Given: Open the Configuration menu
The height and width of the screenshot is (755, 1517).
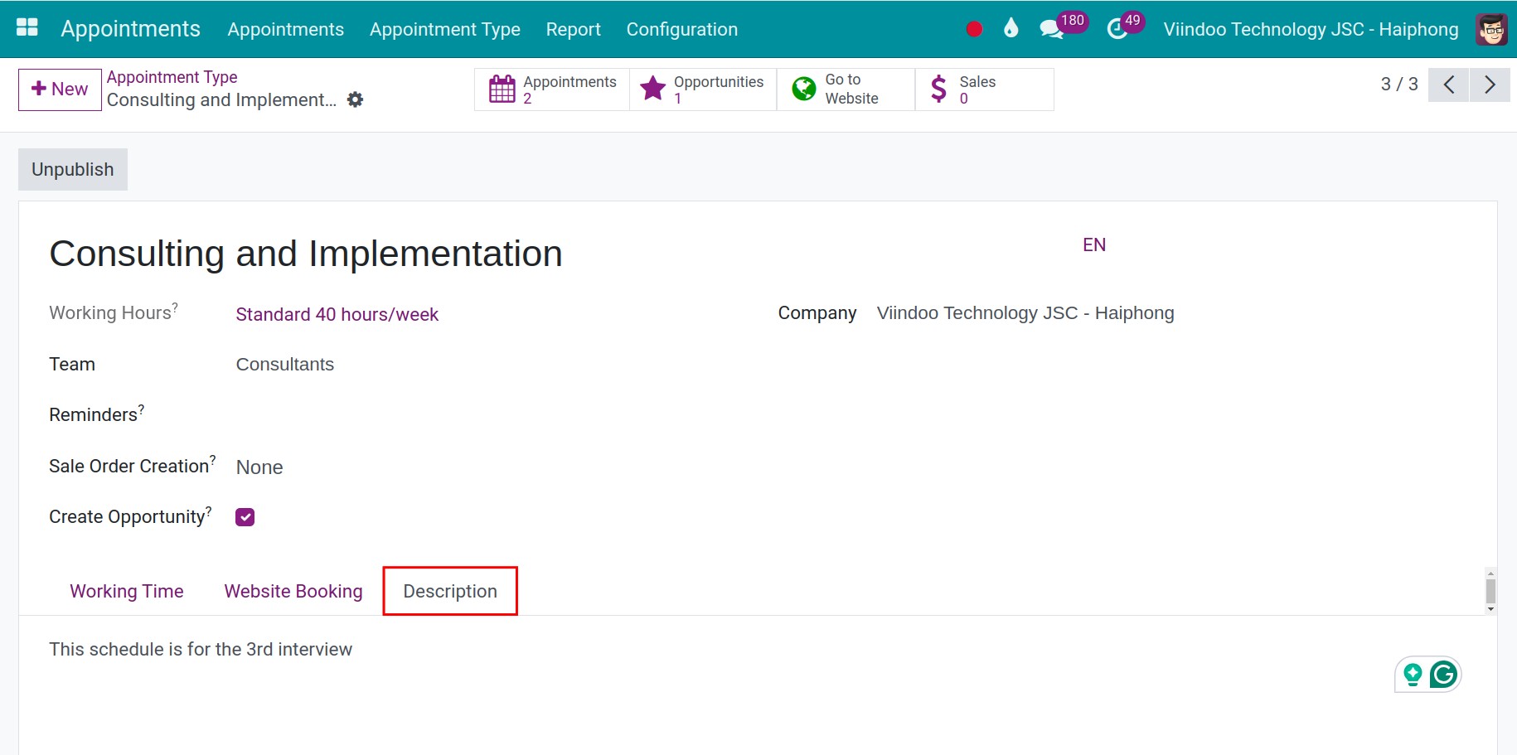Looking at the screenshot, I should tap(681, 29).
